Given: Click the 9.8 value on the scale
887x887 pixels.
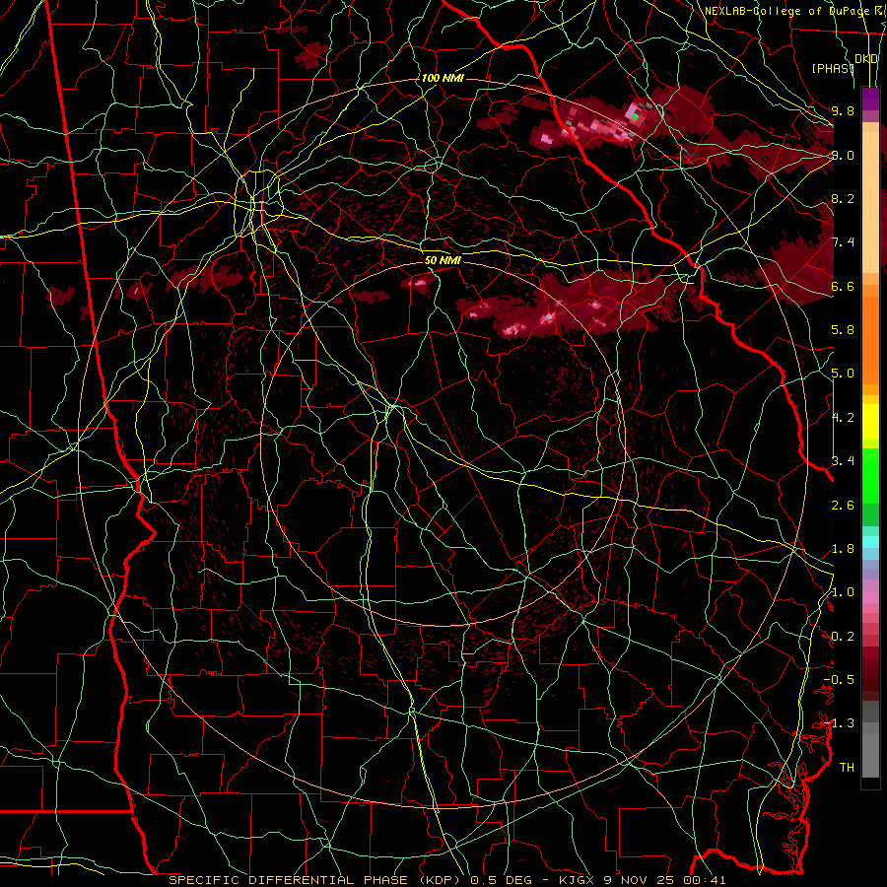Looking at the screenshot, I should click(x=843, y=110).
